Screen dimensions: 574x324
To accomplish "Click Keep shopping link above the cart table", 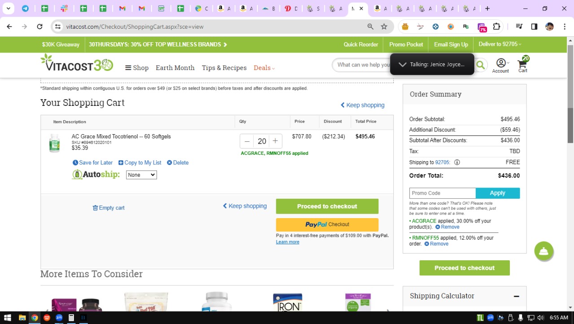I will click(362, 105).
